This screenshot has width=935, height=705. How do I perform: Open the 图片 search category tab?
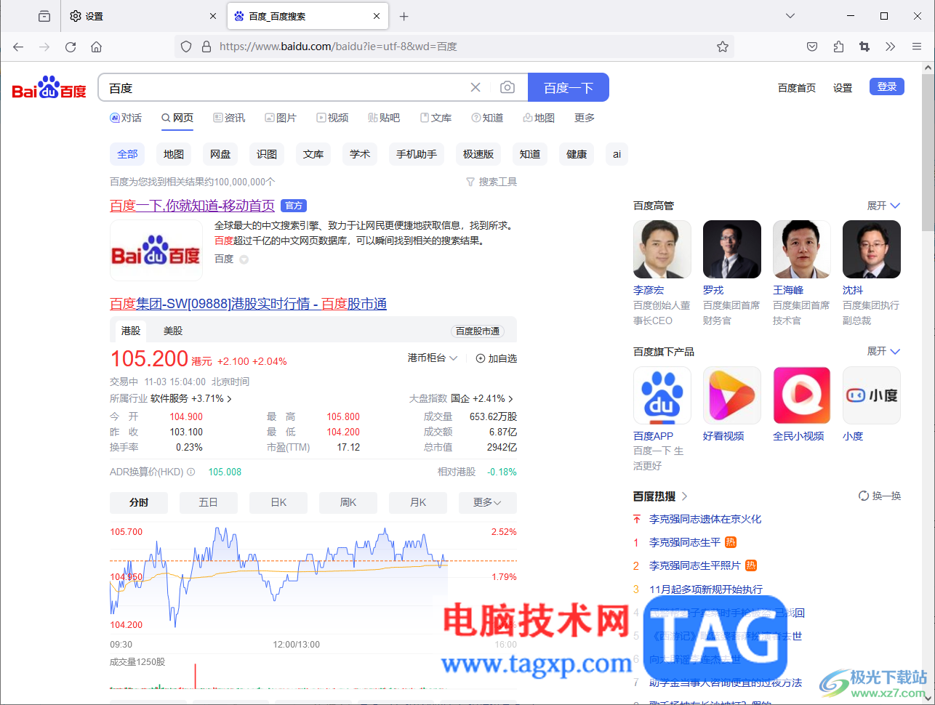point(281,118)
